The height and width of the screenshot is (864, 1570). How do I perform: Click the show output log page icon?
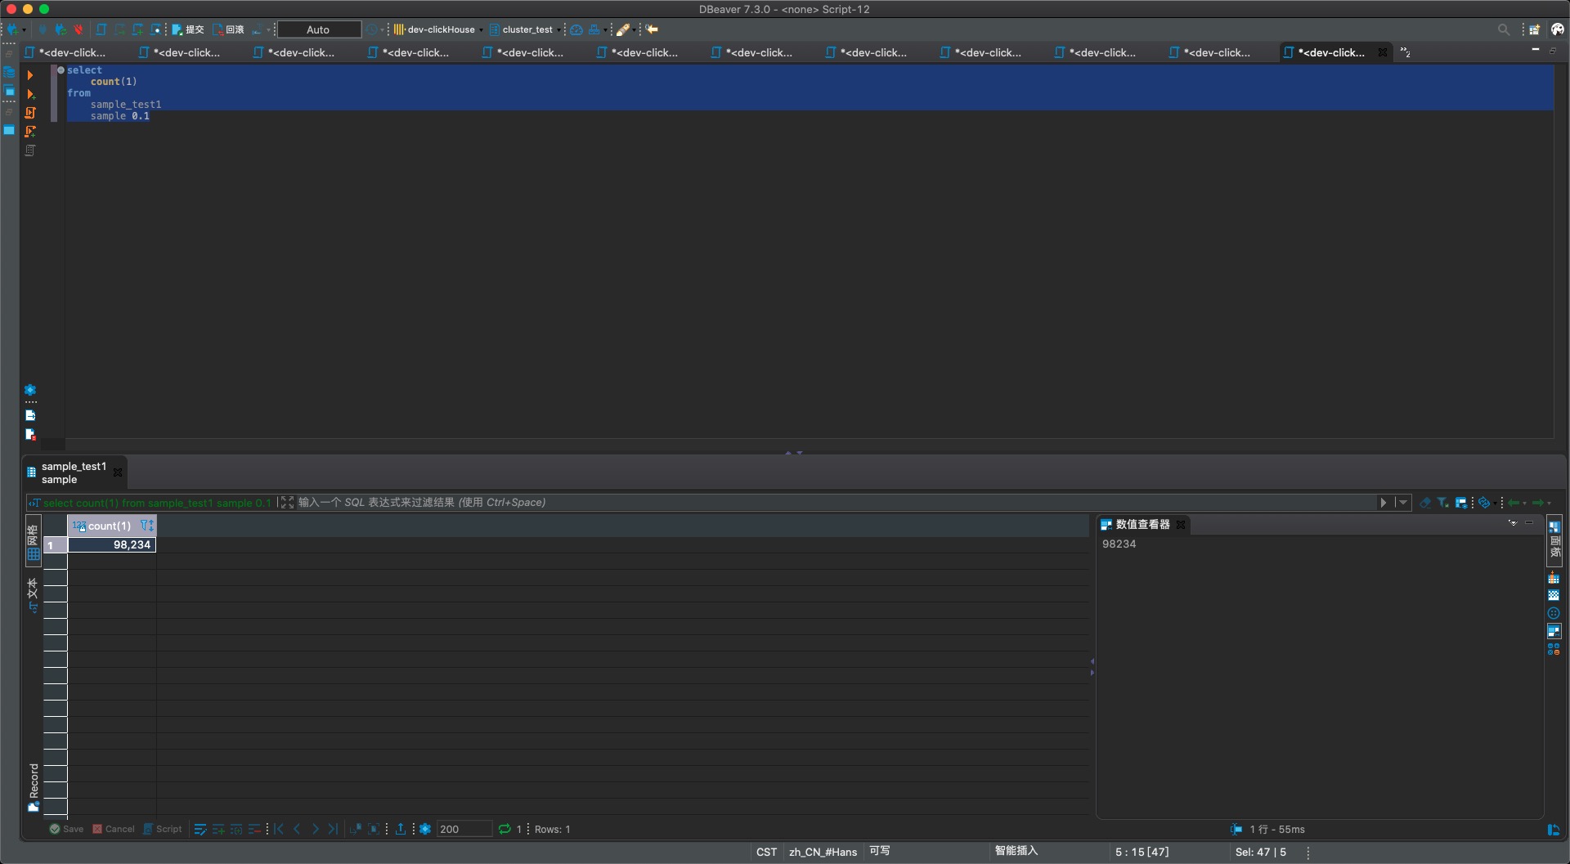tap(30, 415)
